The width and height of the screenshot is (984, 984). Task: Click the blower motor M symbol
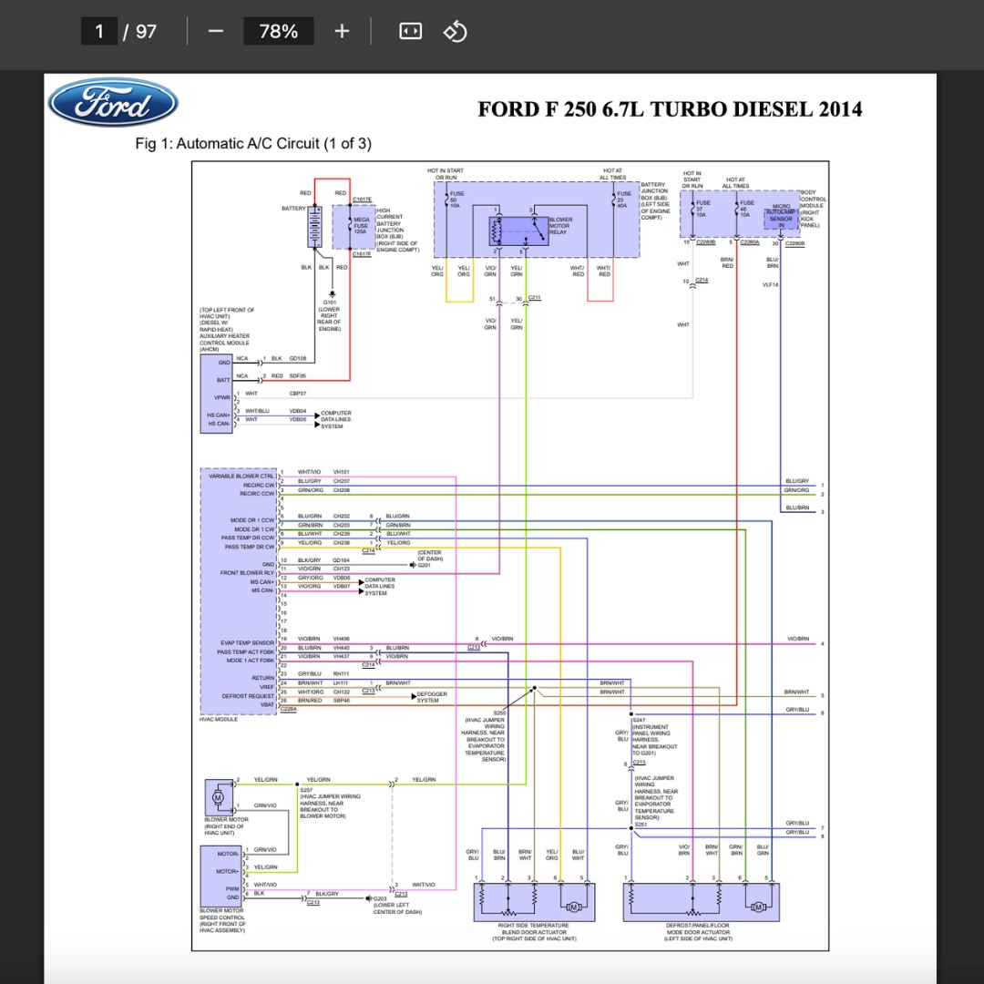click(218, 797)
